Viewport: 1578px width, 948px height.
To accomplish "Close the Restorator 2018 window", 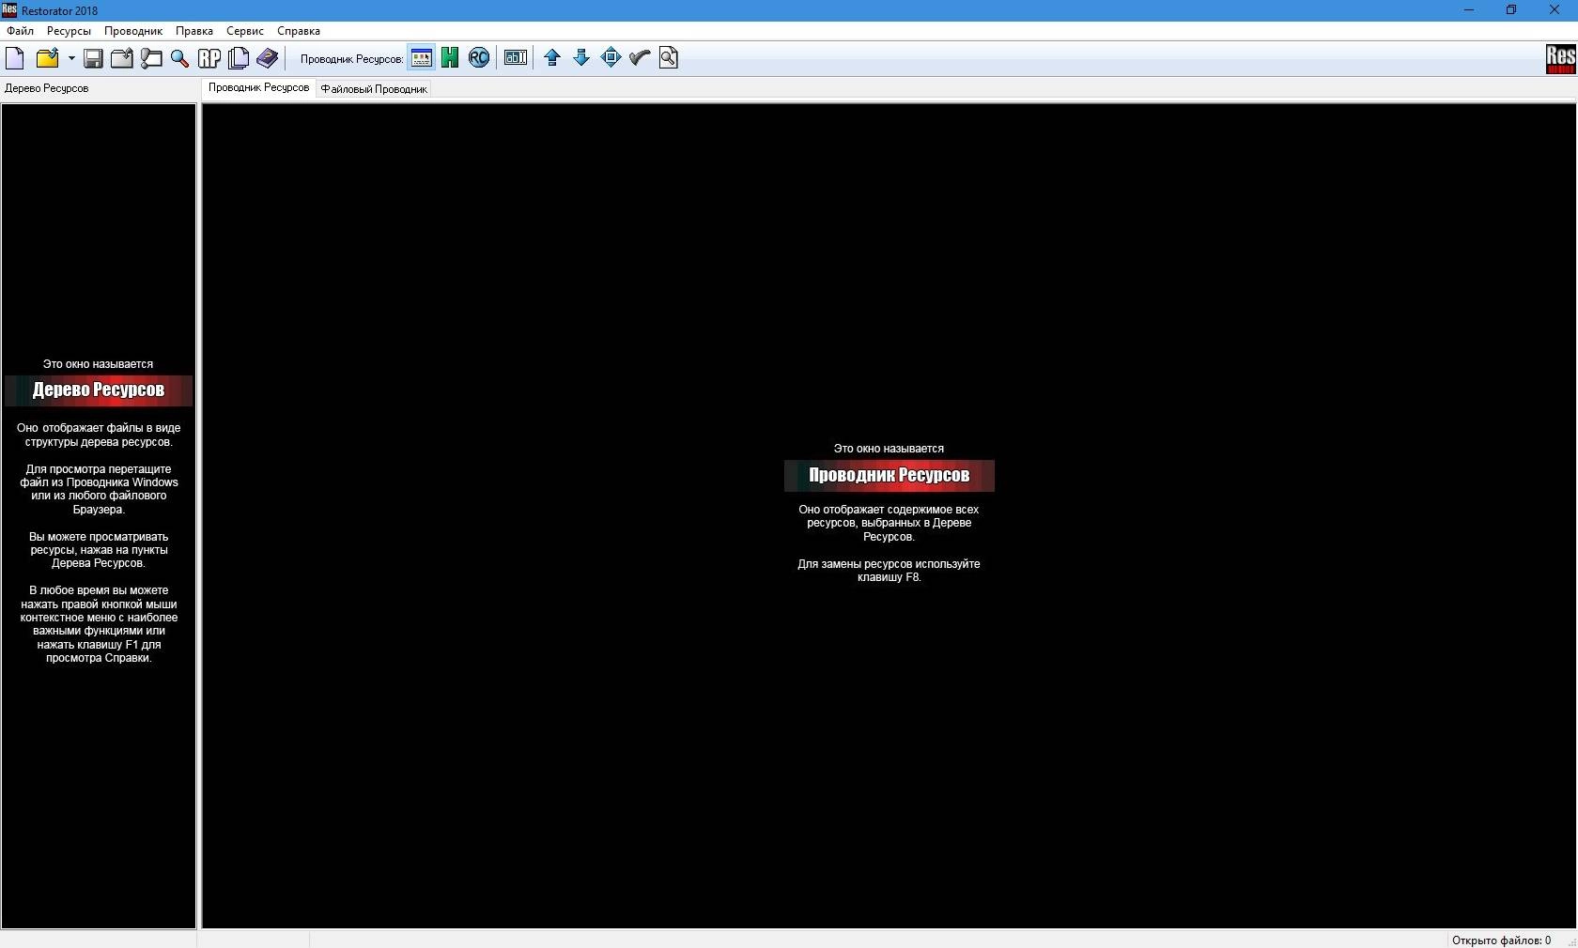I will (1555, 10).
